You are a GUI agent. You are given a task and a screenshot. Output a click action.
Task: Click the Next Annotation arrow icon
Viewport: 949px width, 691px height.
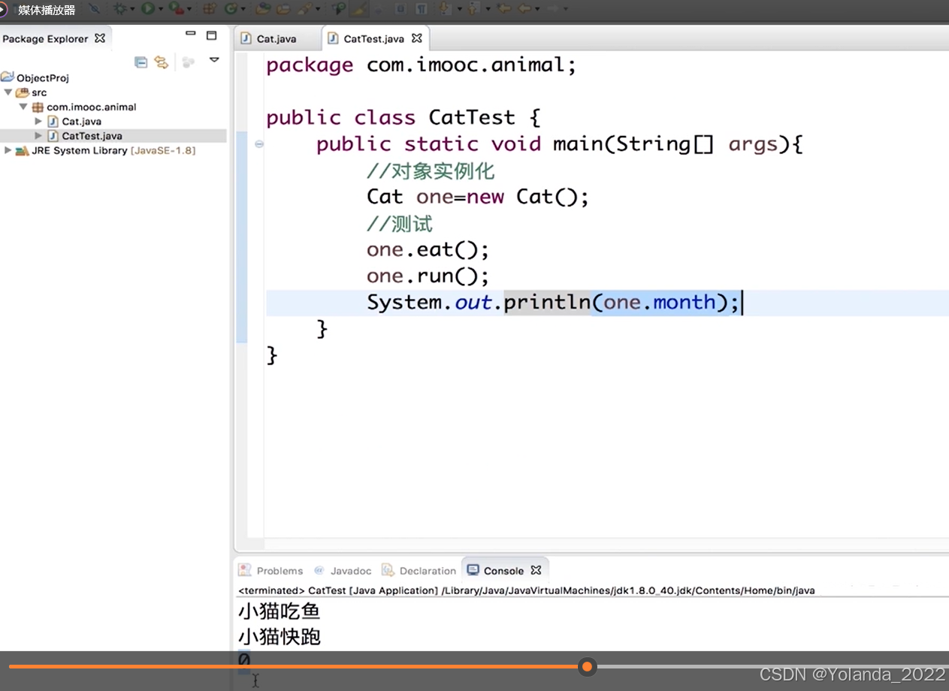pyautogui.click(x=444, y=8)
